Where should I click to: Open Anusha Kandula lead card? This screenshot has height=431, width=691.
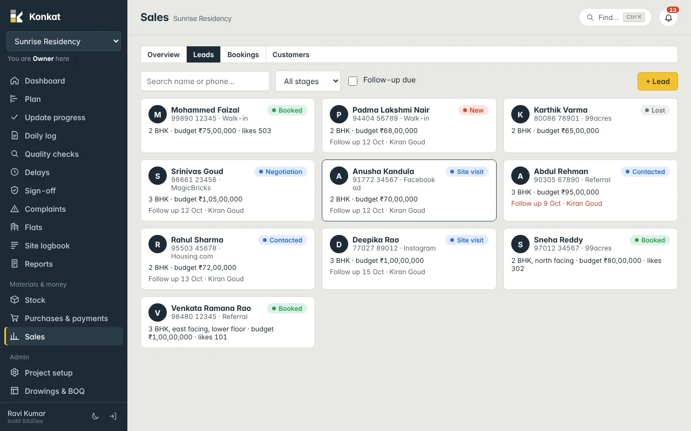point(409,190)
